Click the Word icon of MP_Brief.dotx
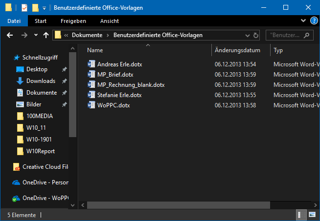Image resolution: width=320 pixels, height=221 pixels. click(x=91, y=74)
